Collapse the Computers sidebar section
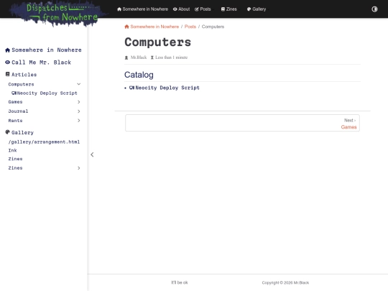 [x=79, y=84]
